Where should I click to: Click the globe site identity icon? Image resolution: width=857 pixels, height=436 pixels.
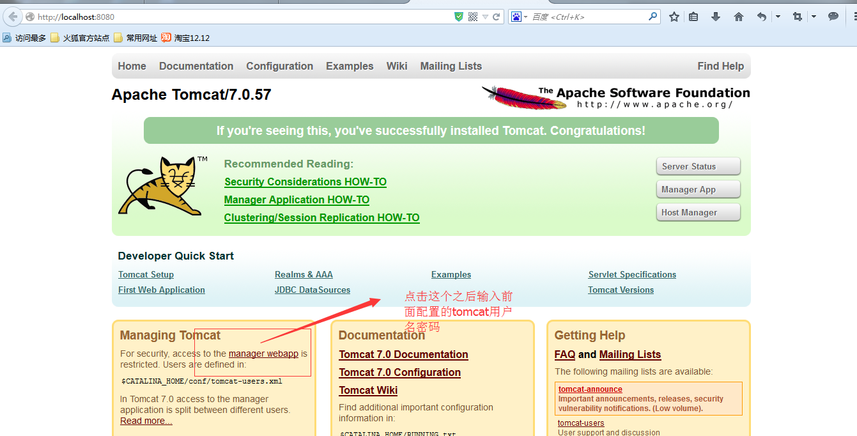(x=29, y=17)
